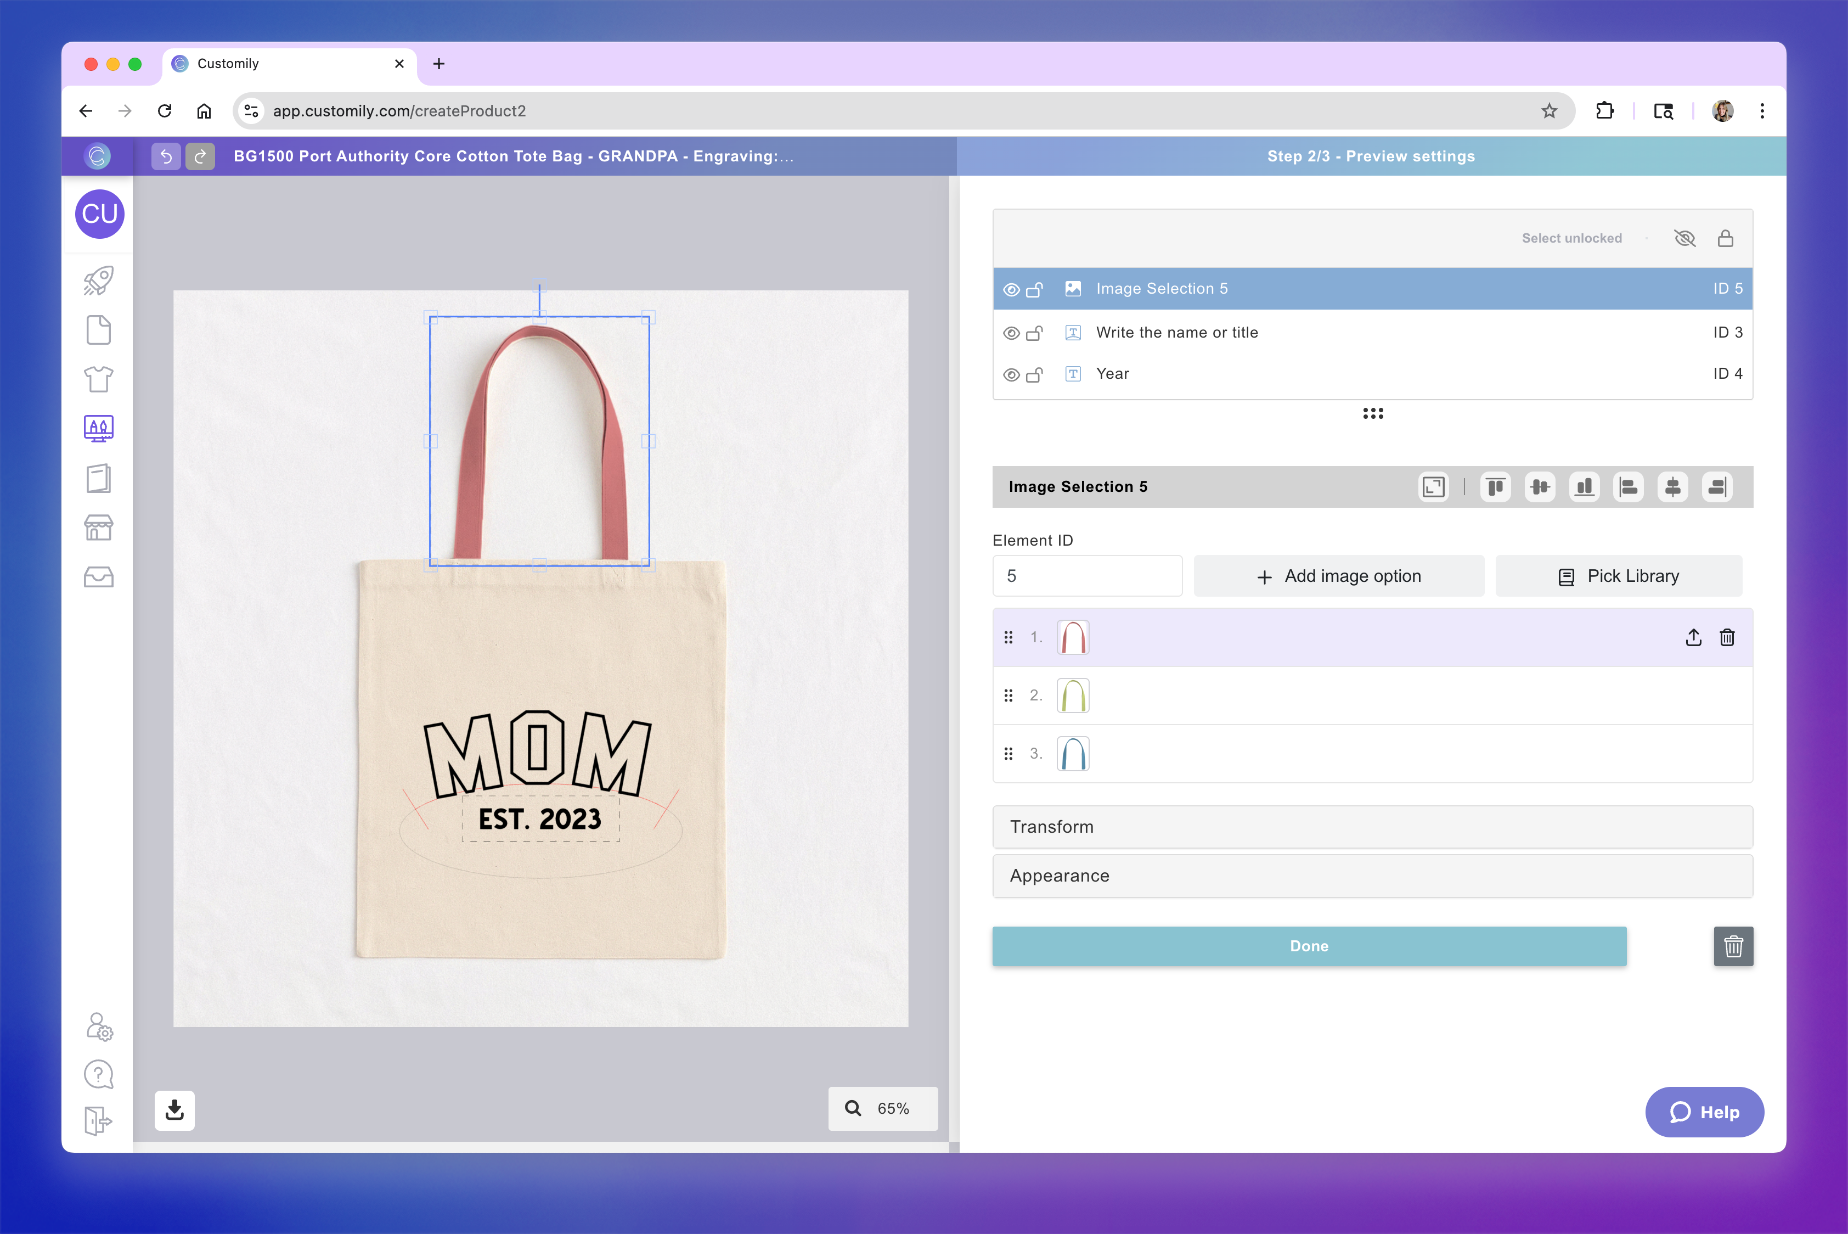Screen dimensions: 1848x1234
Task: Select the Year layer in list
Action: coord(1112,374)
